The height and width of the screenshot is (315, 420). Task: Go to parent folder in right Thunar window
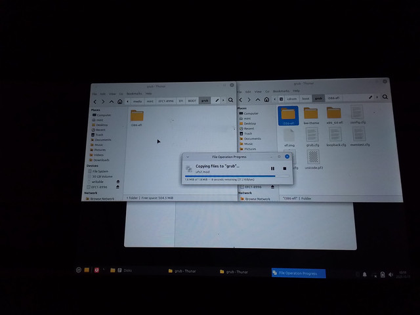[x=258, y=99]
